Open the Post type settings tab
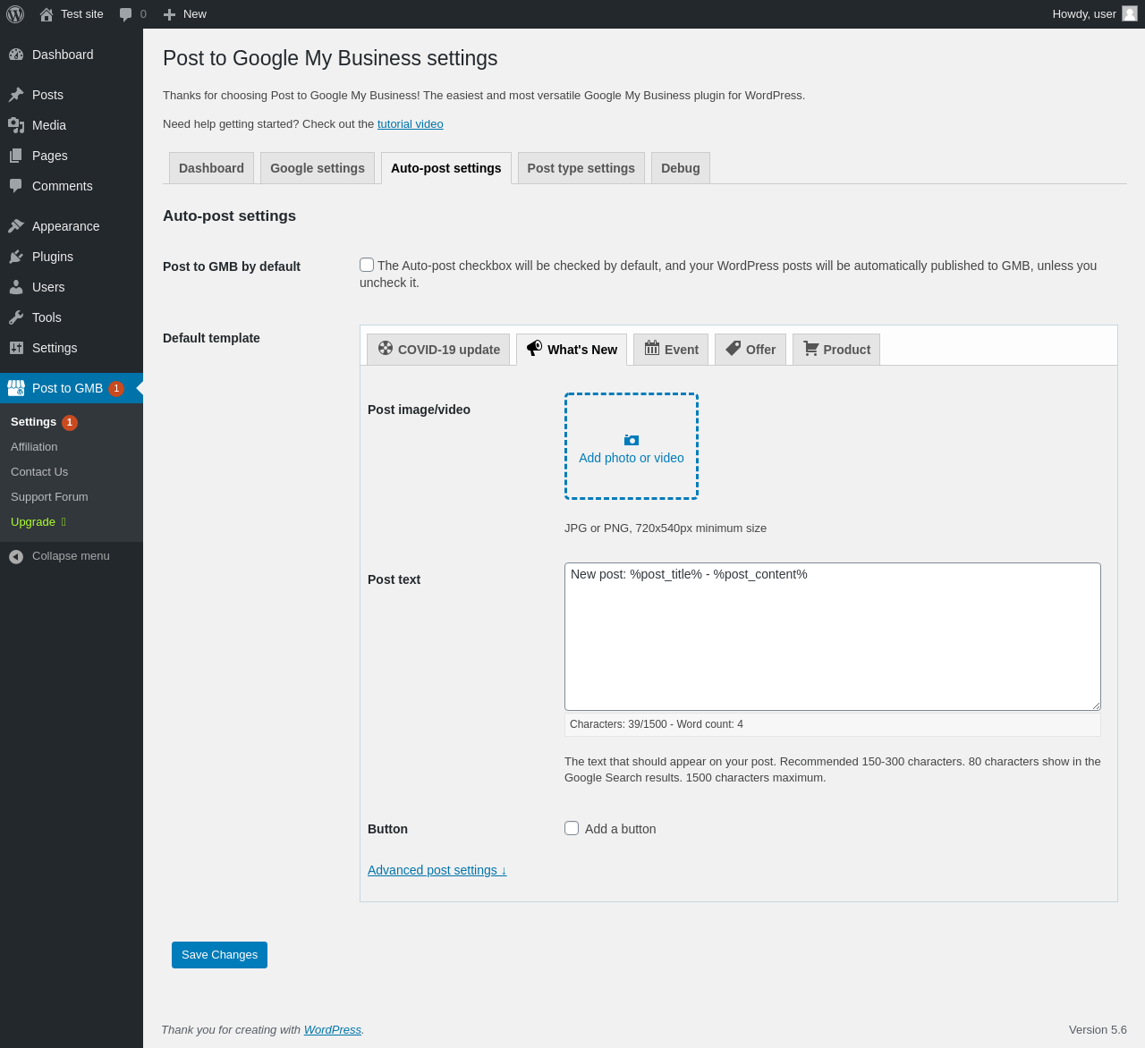The image size is (1145, 1048). click(581, 168)
